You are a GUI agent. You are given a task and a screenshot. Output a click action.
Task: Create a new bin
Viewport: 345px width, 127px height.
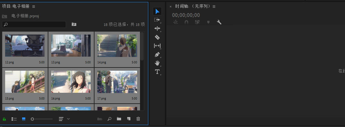tap(119, 119)
